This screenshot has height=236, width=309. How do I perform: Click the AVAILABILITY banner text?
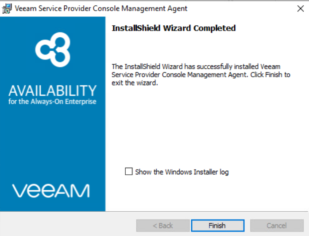coord(52,90)
